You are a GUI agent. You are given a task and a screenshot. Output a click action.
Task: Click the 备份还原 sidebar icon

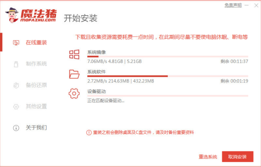pos(16,85)
